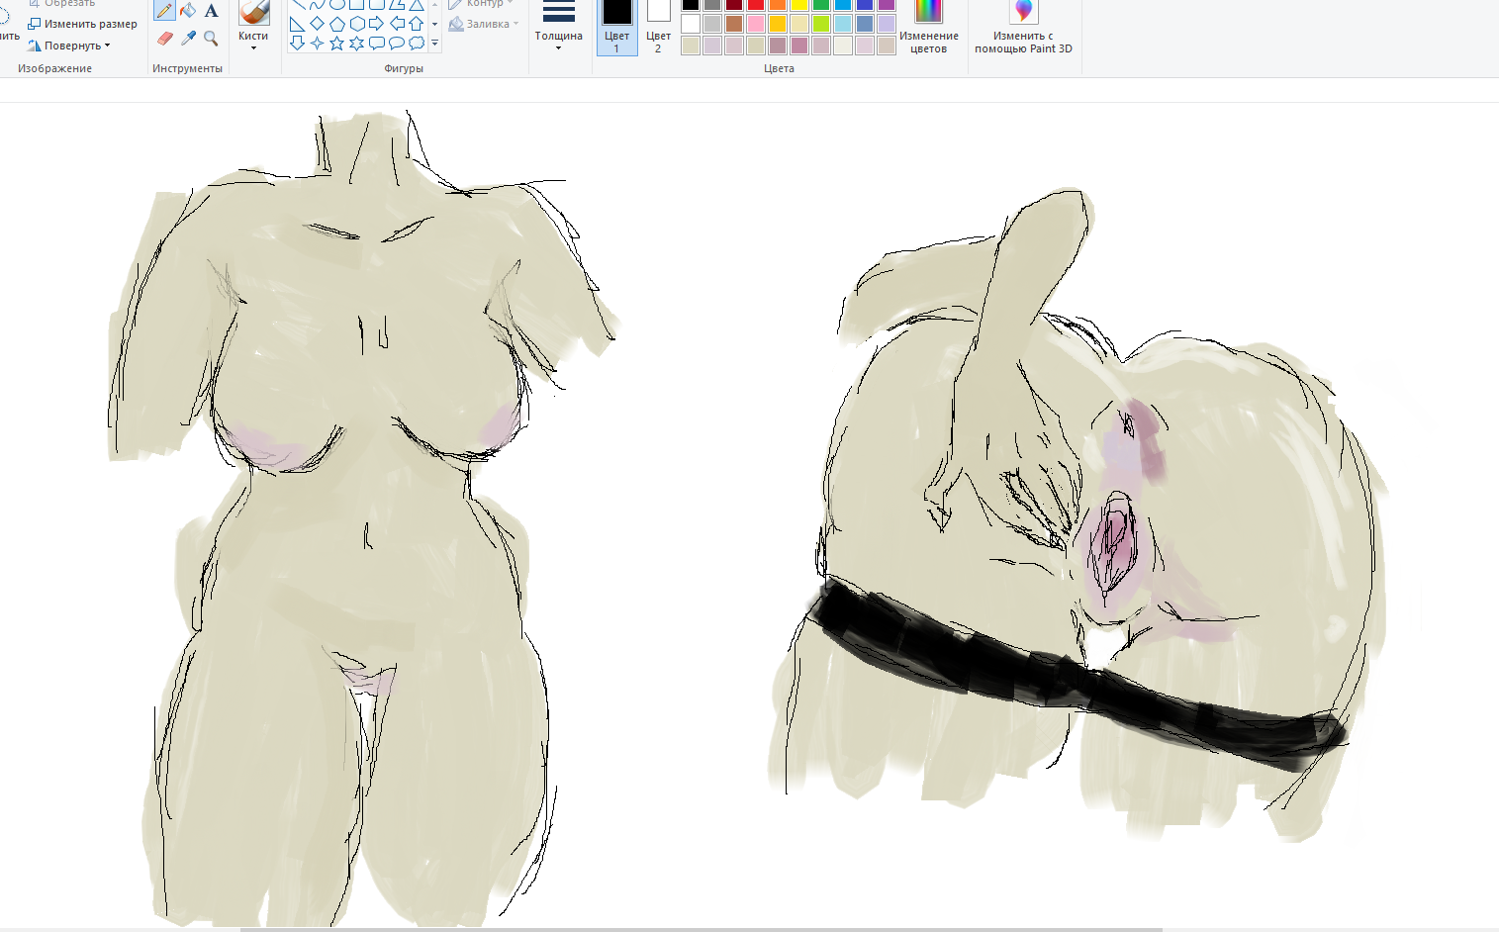Open the Повернуть rotate dropdown

[x=69, y=46]
